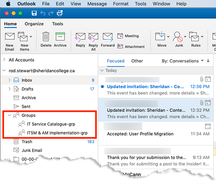The image size is (216, 187).
Task: Switch to the Organize ribbon tab
Action: click(34, 24)
